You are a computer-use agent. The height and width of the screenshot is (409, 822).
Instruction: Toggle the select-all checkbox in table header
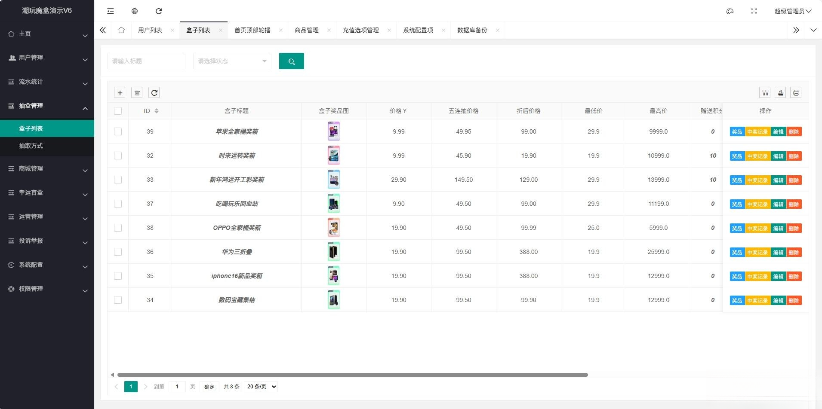click(x=117, y=110)
